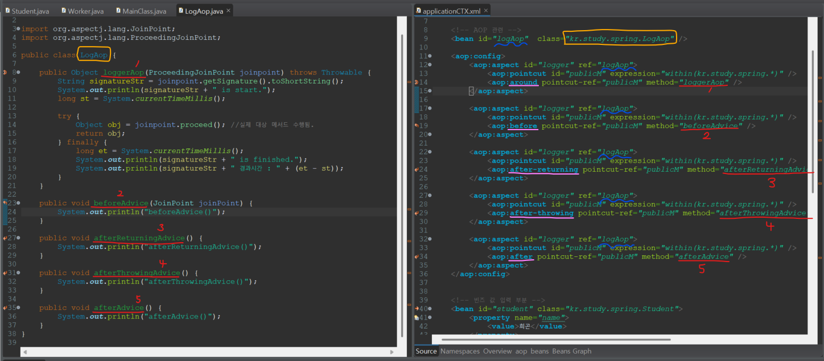Click the around-advice marker on XML line 14
The height and width of the screenshot is (361, 824).
pyautogui.click(x=417, y=82)
